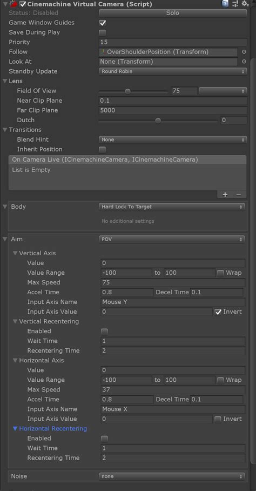256x491 pixels.
Task: Enable Horizontal Recentering checkbox
Action: [x=104, y=439]
